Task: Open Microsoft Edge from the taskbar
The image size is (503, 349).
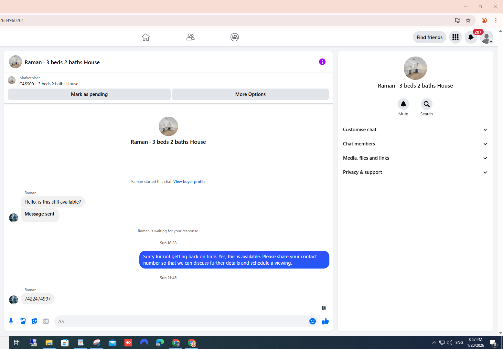Action: [160, 343]
